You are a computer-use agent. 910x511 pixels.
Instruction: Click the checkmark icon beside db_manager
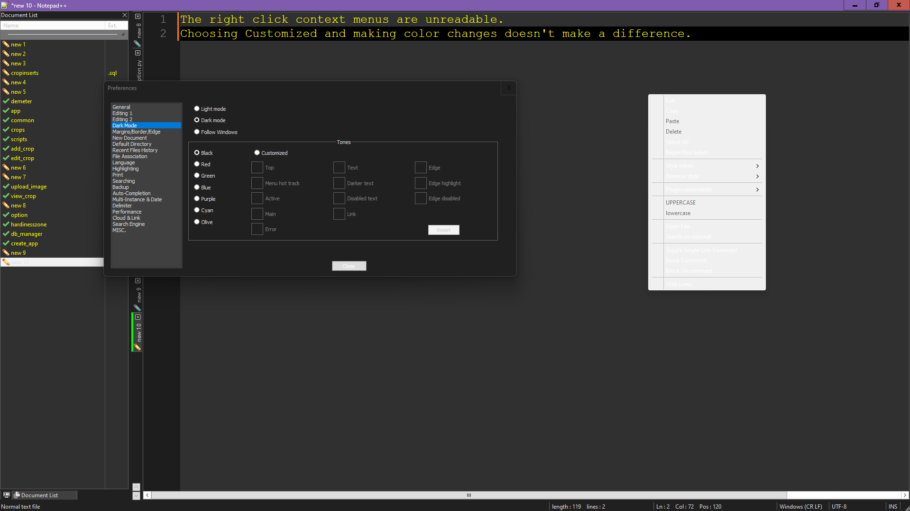click(x=6, y=233)
